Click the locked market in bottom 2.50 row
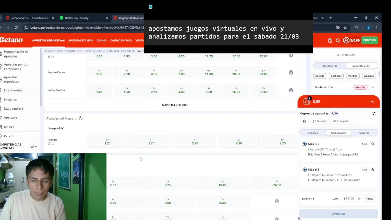The height and width of the screenshot is (220, 391). pos(277,201)
